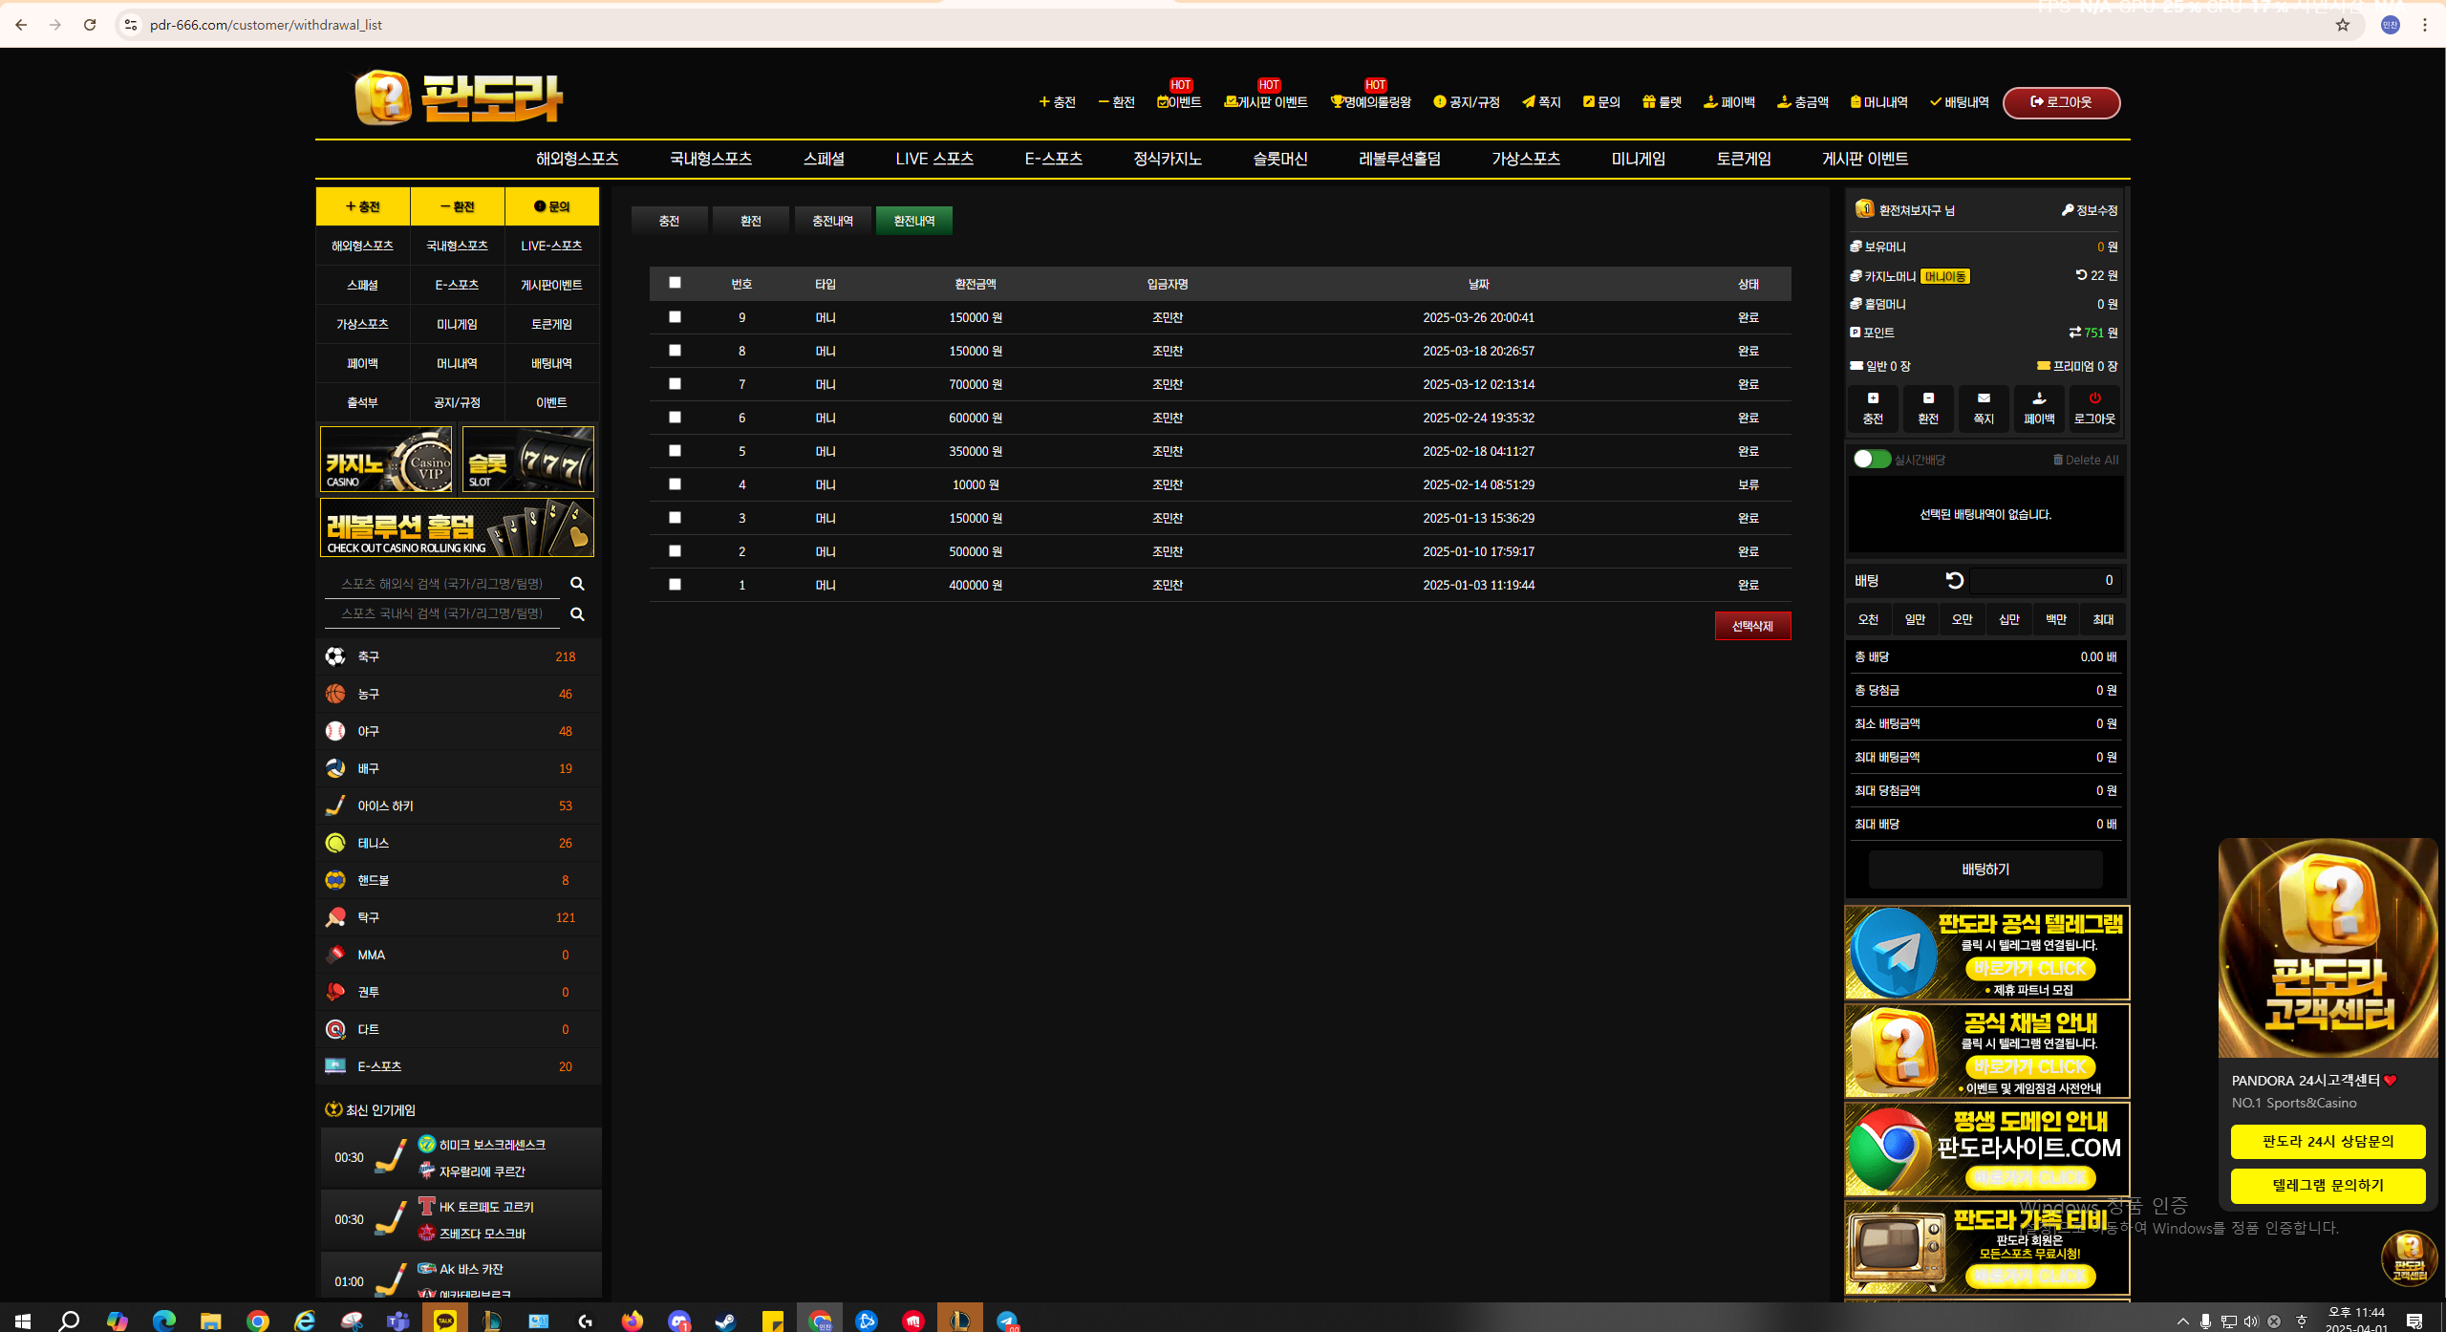This screenshot has width=2446, height=1332.
Task: Click the 축구 soccer ball icon in sports list
Action: 335,656
